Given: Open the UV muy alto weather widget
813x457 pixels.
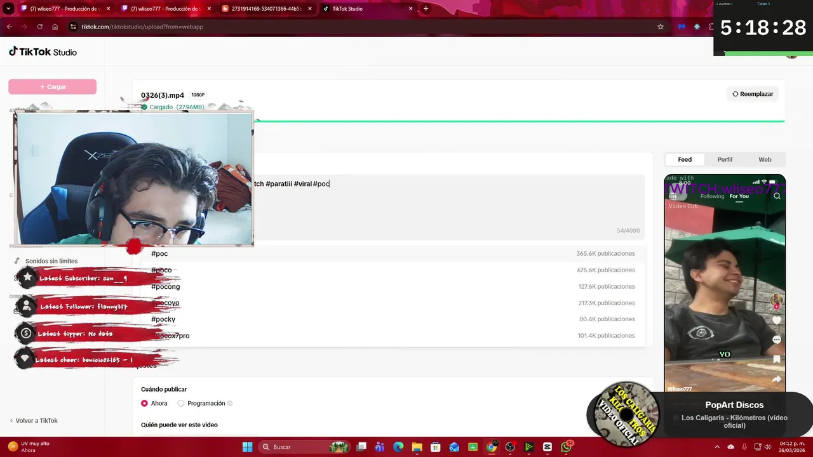Looking at the screenshot, I should tap(29, 447).
